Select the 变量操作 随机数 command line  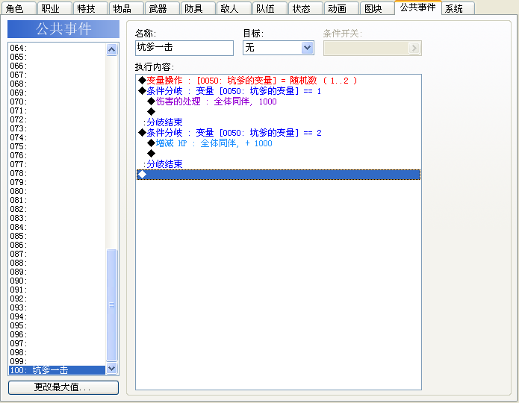point(279,81)
